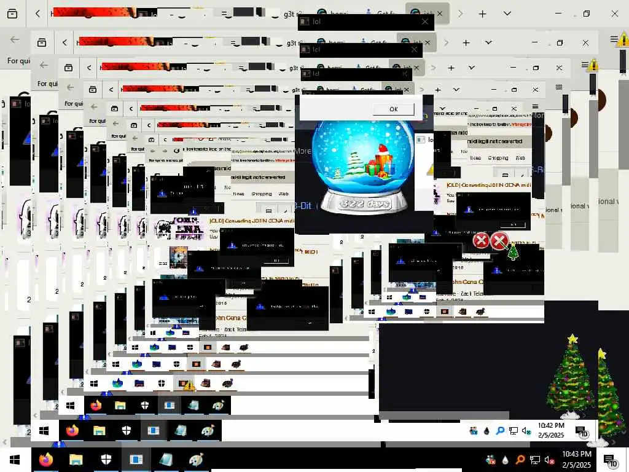Viewport: 629px width, 472px height.
Task: Open Firefox from the 10:43 PM taskbar
Action: 45,460
